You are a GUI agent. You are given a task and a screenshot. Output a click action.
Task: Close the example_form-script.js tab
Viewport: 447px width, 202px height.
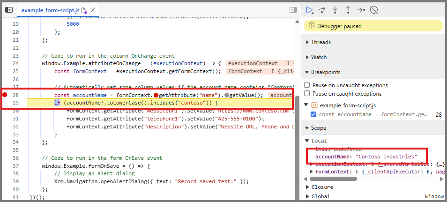point(93,10)
